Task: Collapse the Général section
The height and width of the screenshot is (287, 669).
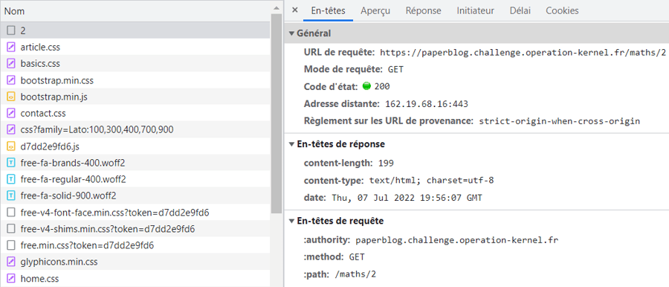Action: [292, 33]
